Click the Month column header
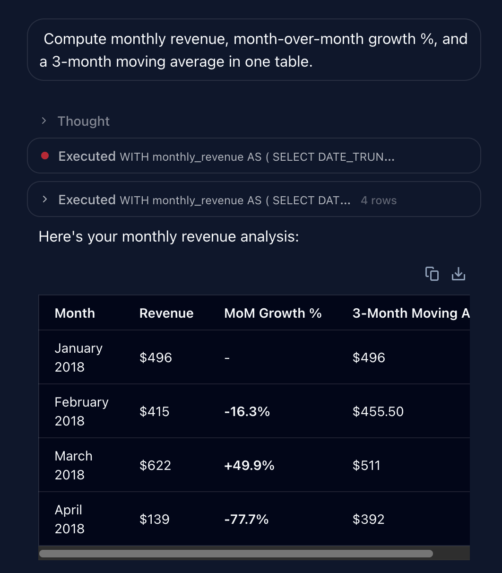502x573 pixels. point(75,313)
